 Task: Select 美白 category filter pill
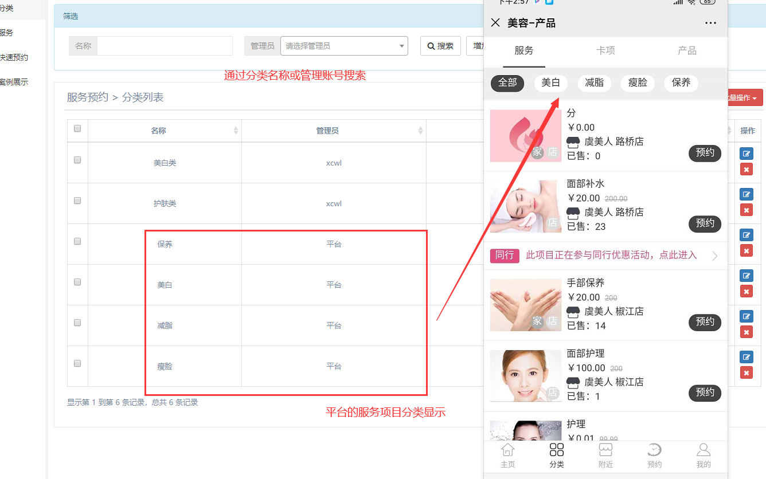[550, 83]
